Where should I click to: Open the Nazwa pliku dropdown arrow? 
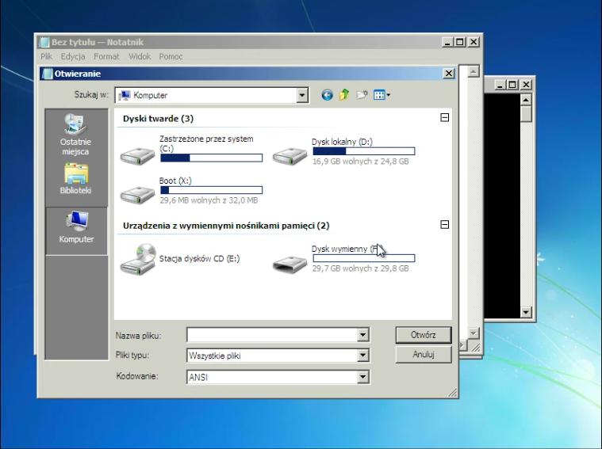pos(362,335)
